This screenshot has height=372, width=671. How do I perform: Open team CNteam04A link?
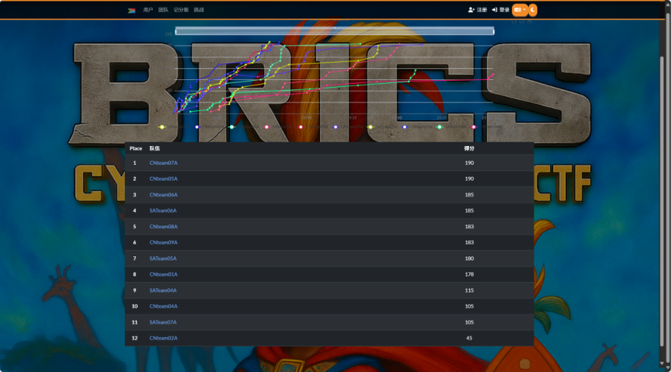[163, 306]
